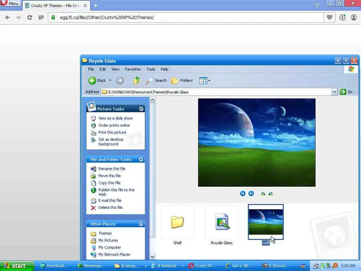Open the View menu in Explorer

115,69
